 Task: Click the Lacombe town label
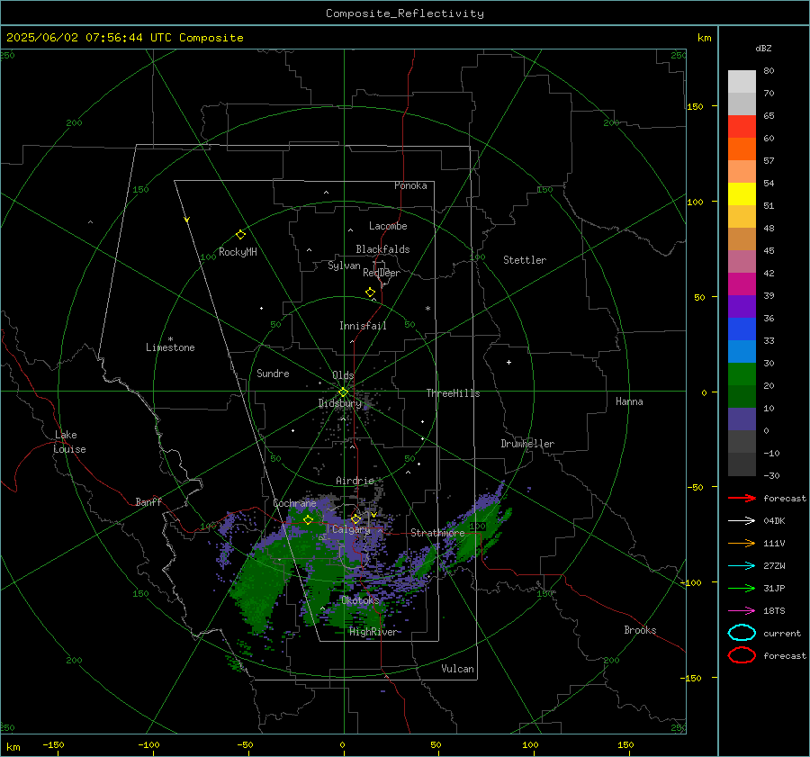[388, 226]
